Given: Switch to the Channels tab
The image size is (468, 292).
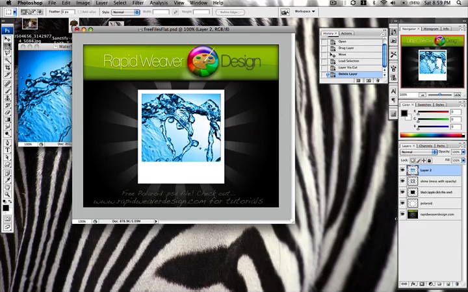Looking at the screenshot, I should click(425, 146).
